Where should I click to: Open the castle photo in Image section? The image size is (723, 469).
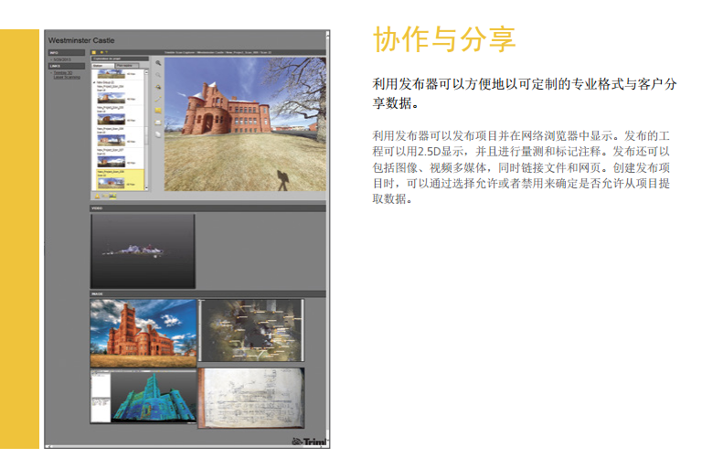coord(143,333)
